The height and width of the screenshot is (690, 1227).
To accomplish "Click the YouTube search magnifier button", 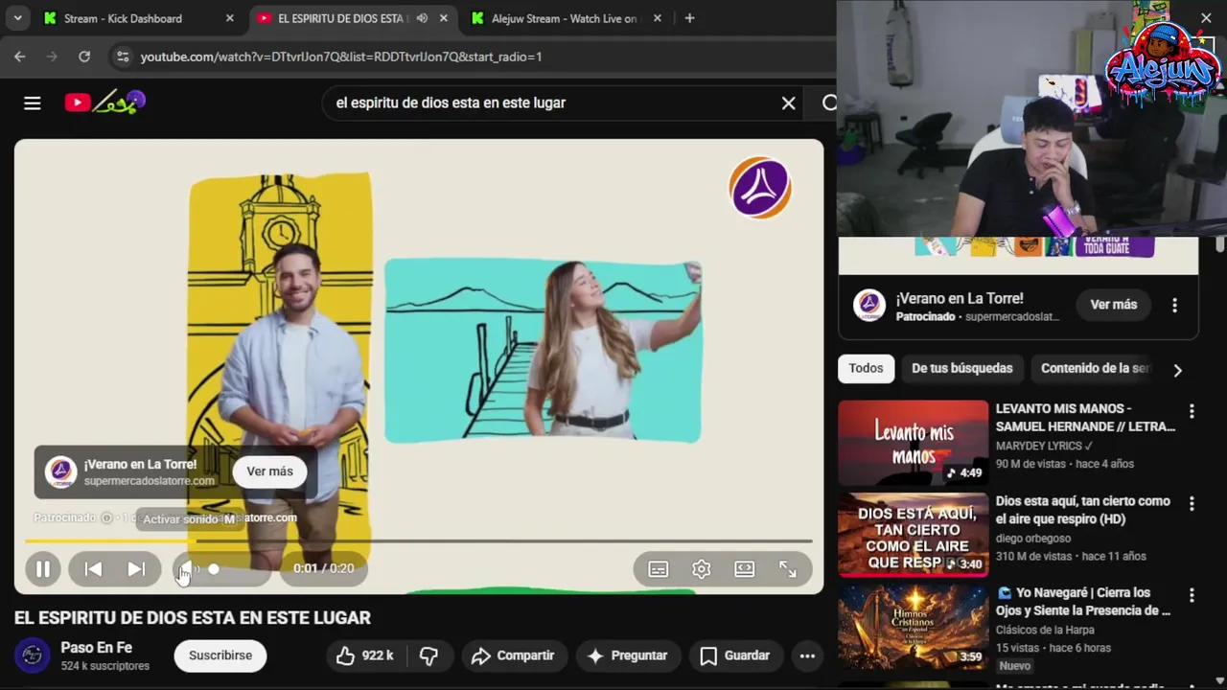I will [x=828, y=103].
